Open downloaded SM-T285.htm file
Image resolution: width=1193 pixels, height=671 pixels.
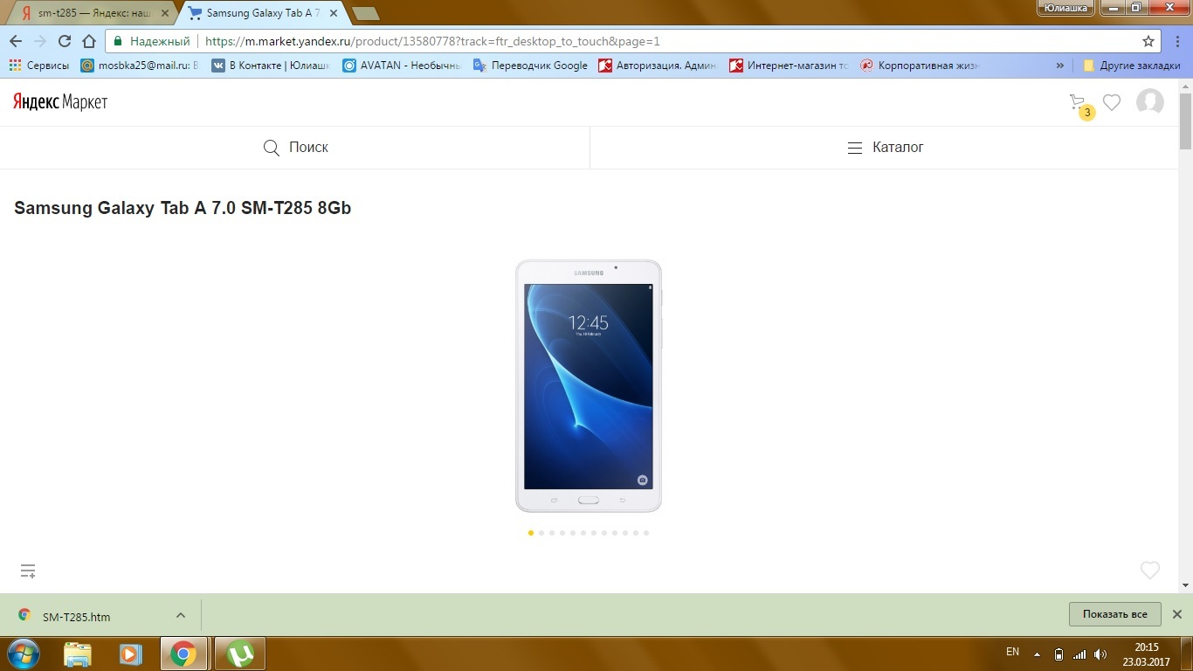77,616
